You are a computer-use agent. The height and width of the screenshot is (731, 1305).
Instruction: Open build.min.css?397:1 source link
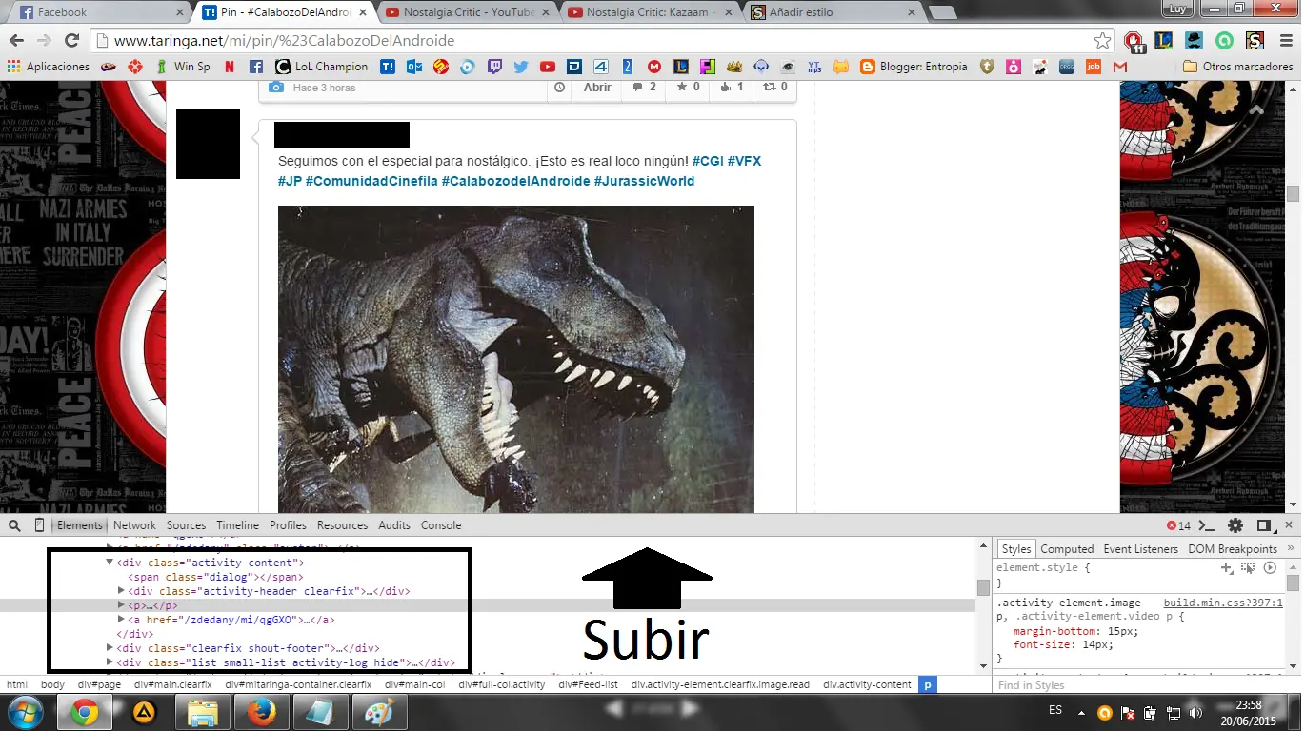[1223, 603]
